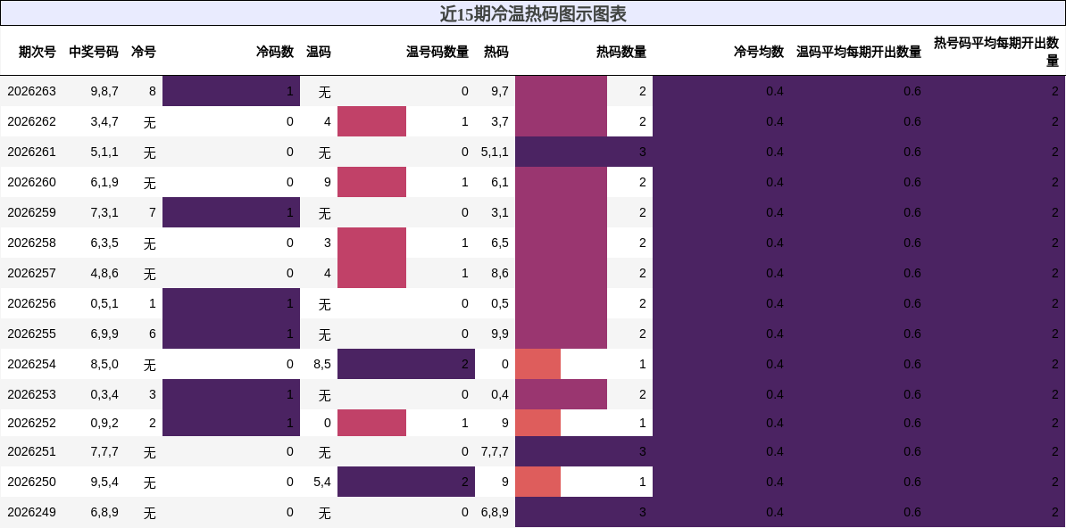Select the 中奖号码 column header
Screen dimensions: 1066x528
pyautogui.click(x=94, y=52)
